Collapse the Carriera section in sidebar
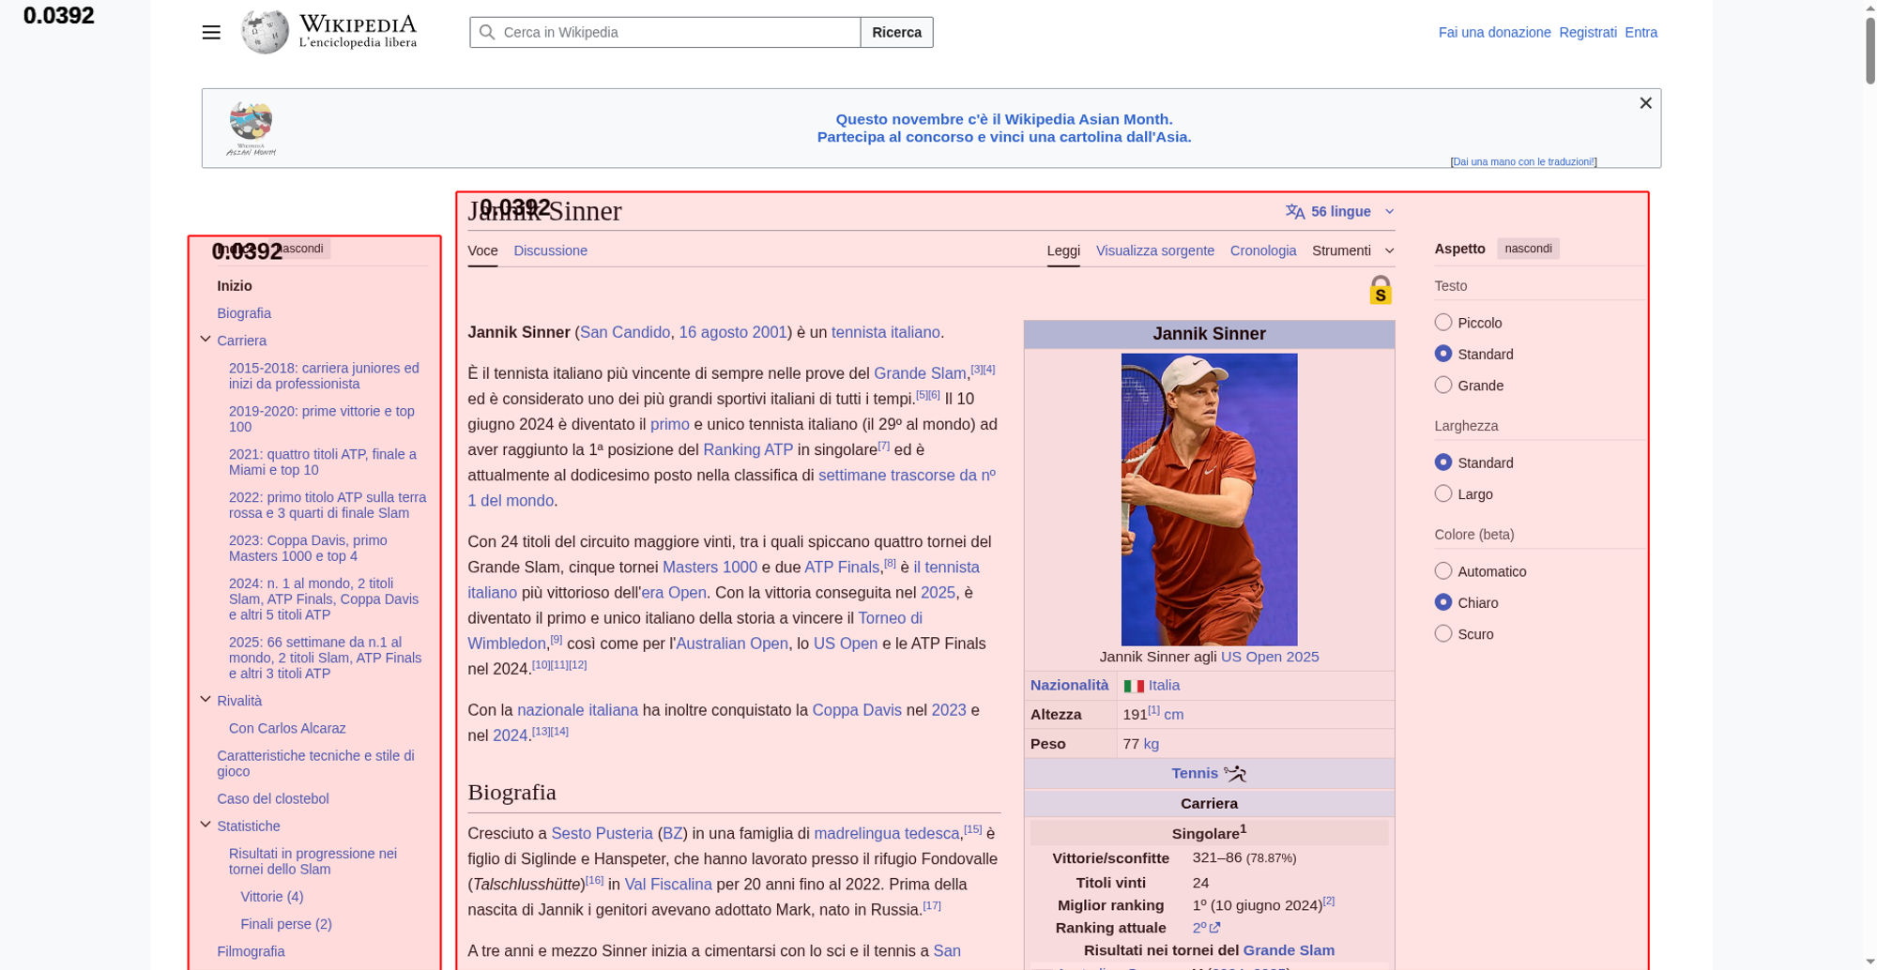The height and width of the screenshot is (970, 1877). click(206, 340)
